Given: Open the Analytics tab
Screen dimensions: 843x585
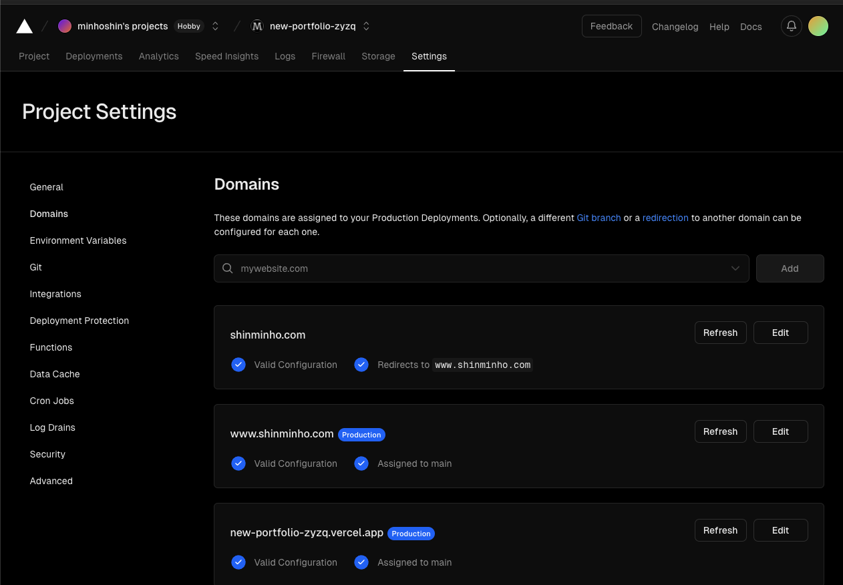Looking at the screenshot, I should point(159,56).
